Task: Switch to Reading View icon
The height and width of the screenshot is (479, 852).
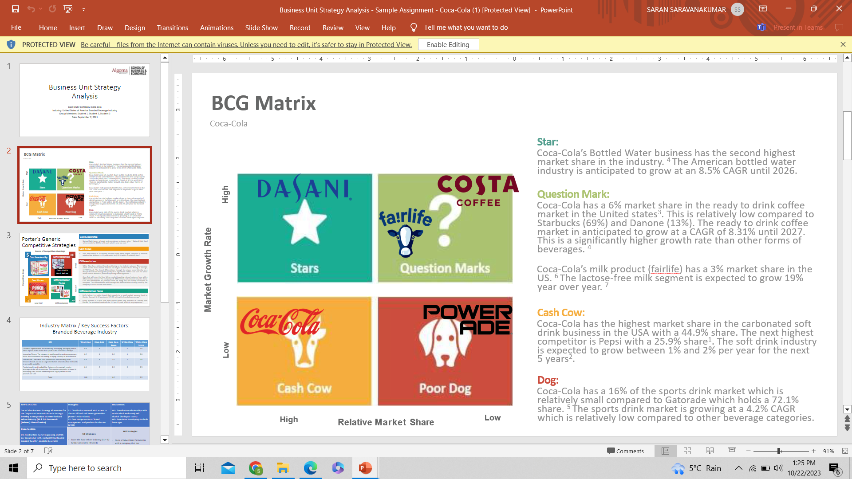Action: (x=710, y=451)
